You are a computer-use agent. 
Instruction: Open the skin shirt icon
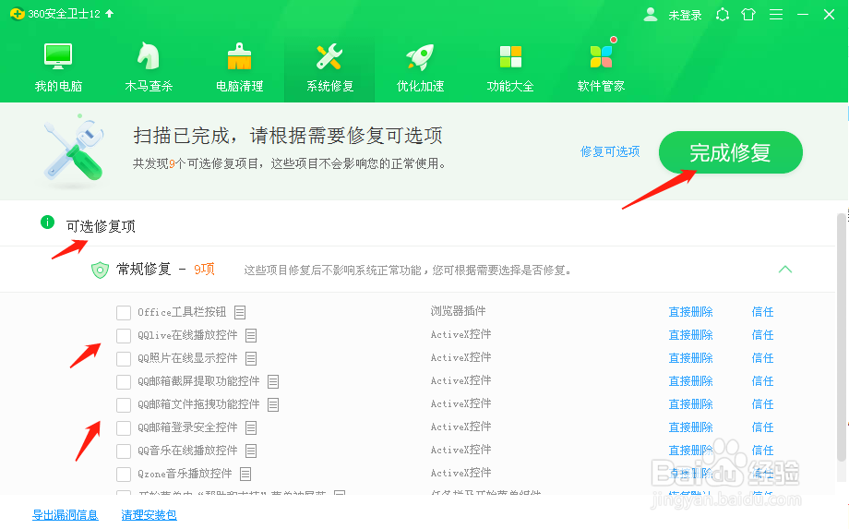pyautogui.click(x=748, y=14)
